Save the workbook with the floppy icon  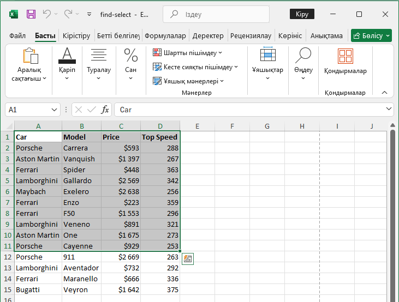coord(31,14)
